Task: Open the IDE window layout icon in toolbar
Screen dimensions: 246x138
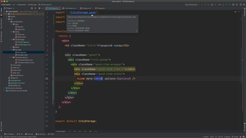Action: (241, 5)
